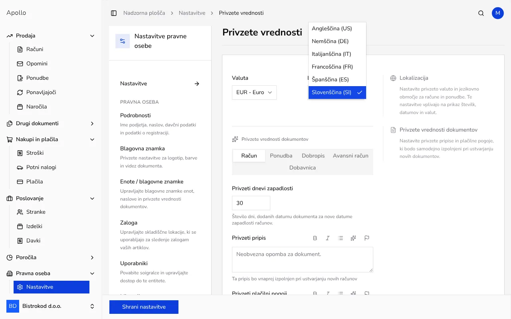511x319 pixels.
Task: Toggle the sidebar panel icon
Action: point(114,13)
